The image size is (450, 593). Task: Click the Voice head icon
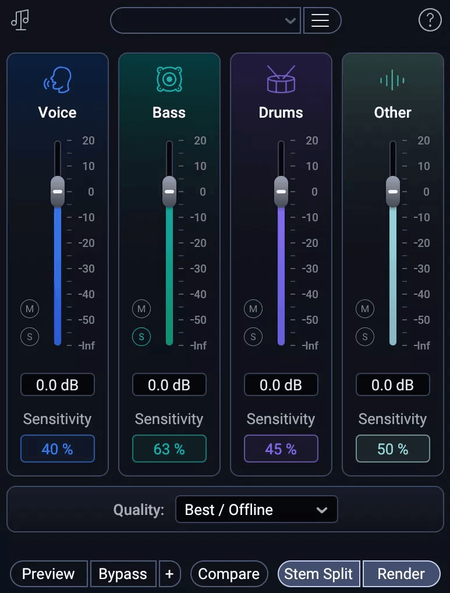coord(58,80)
